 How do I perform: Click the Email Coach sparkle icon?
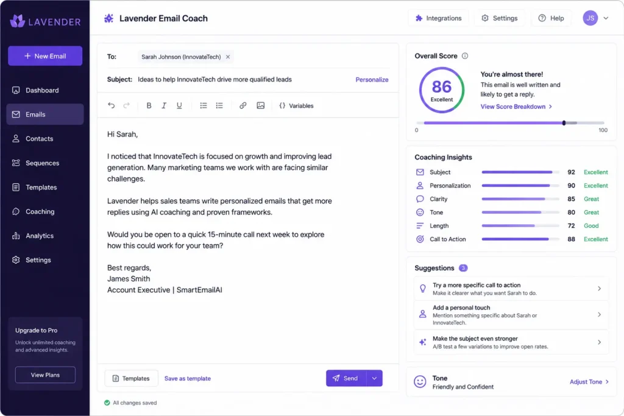(x=108, y=18)
